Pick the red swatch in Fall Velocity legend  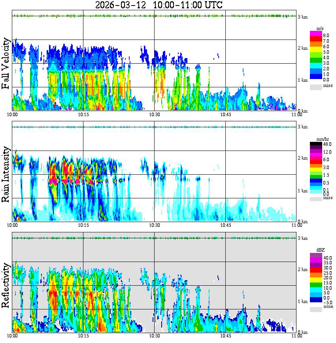click(x=316, y=39)
